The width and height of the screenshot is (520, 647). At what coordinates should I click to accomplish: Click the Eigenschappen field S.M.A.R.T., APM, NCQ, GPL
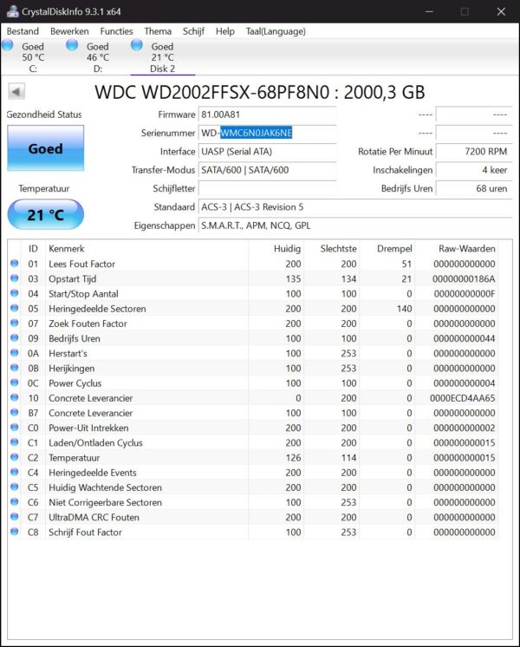tap(355, 225)
